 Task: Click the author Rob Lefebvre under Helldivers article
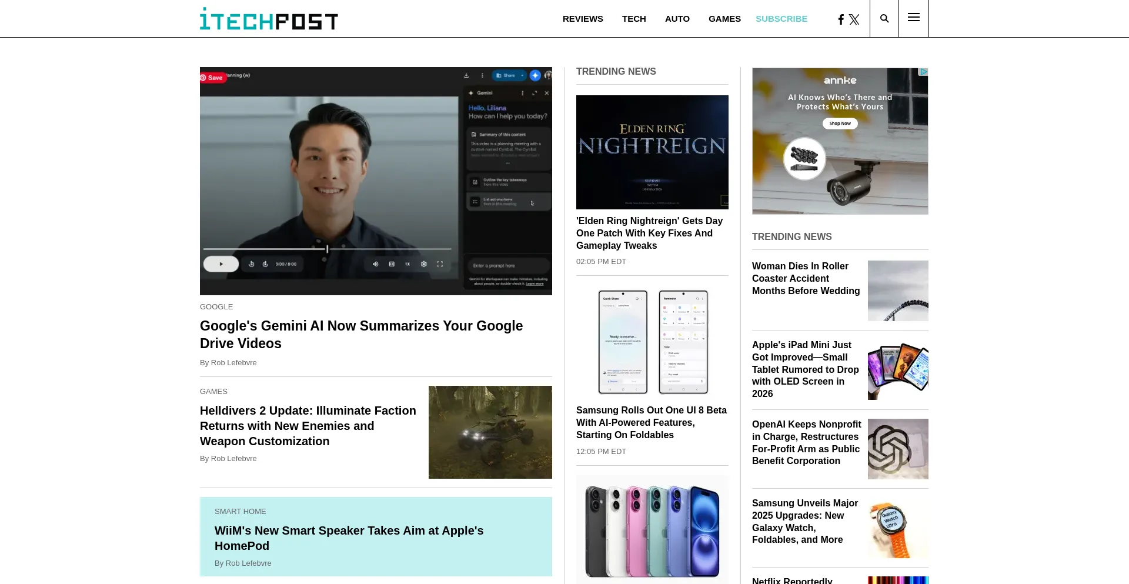(233, 459)
